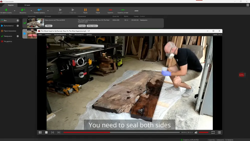
Task: Click the Загрузить download icon
Action: click(x=23, y=10)
